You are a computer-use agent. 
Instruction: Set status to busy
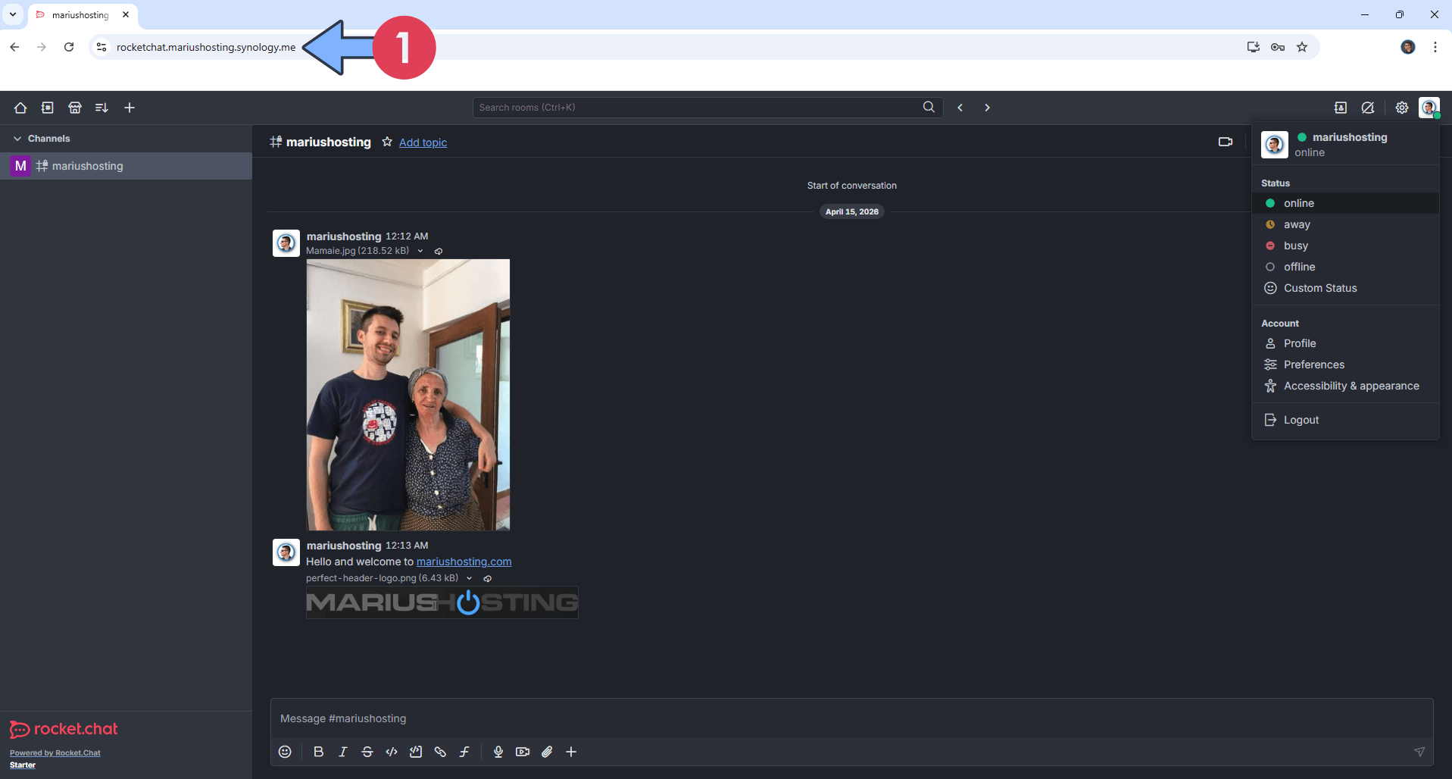1345,246
